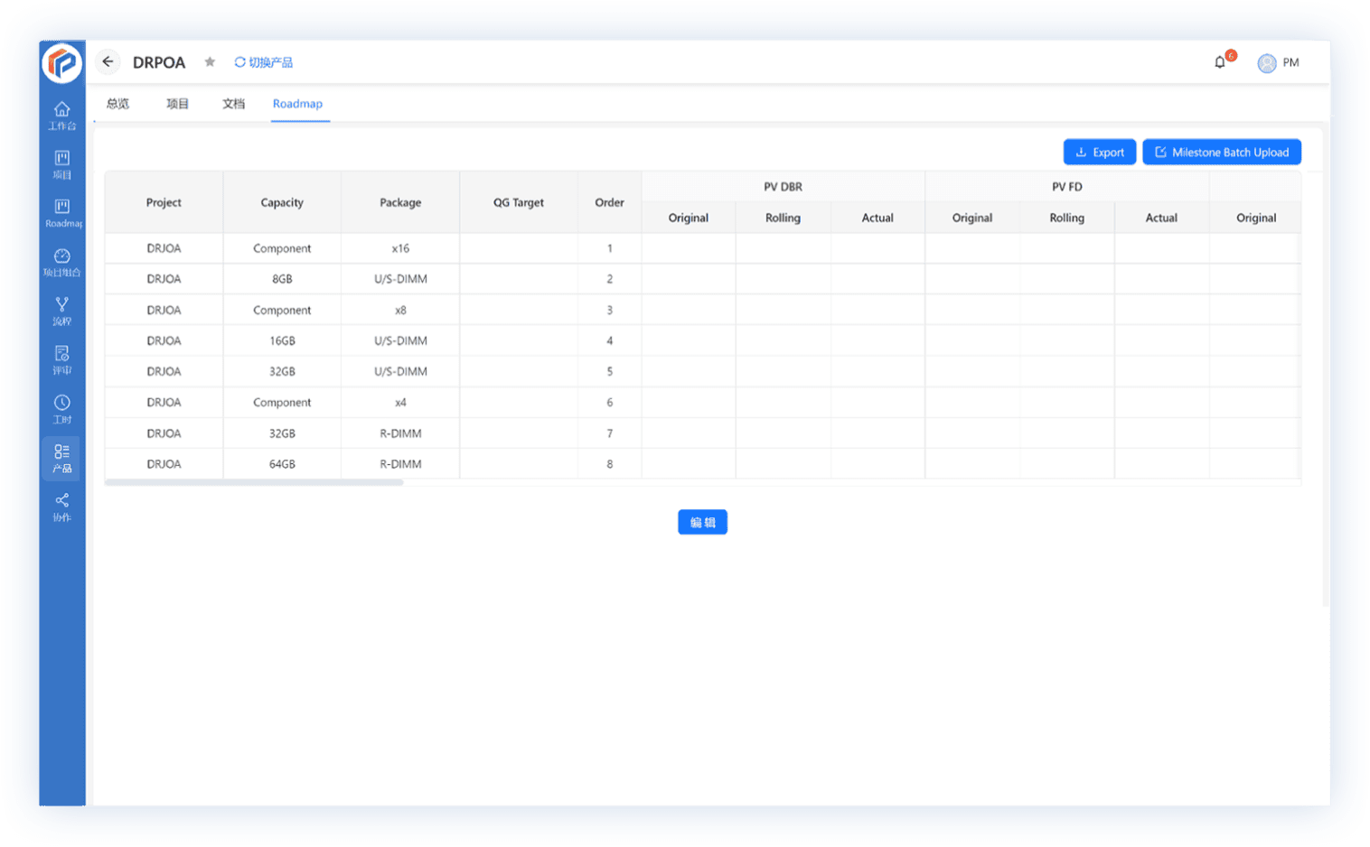This screenshot has width=1370, height=847.
Task: Click the Actual header under PV FD
Action: click(1161, 218)
